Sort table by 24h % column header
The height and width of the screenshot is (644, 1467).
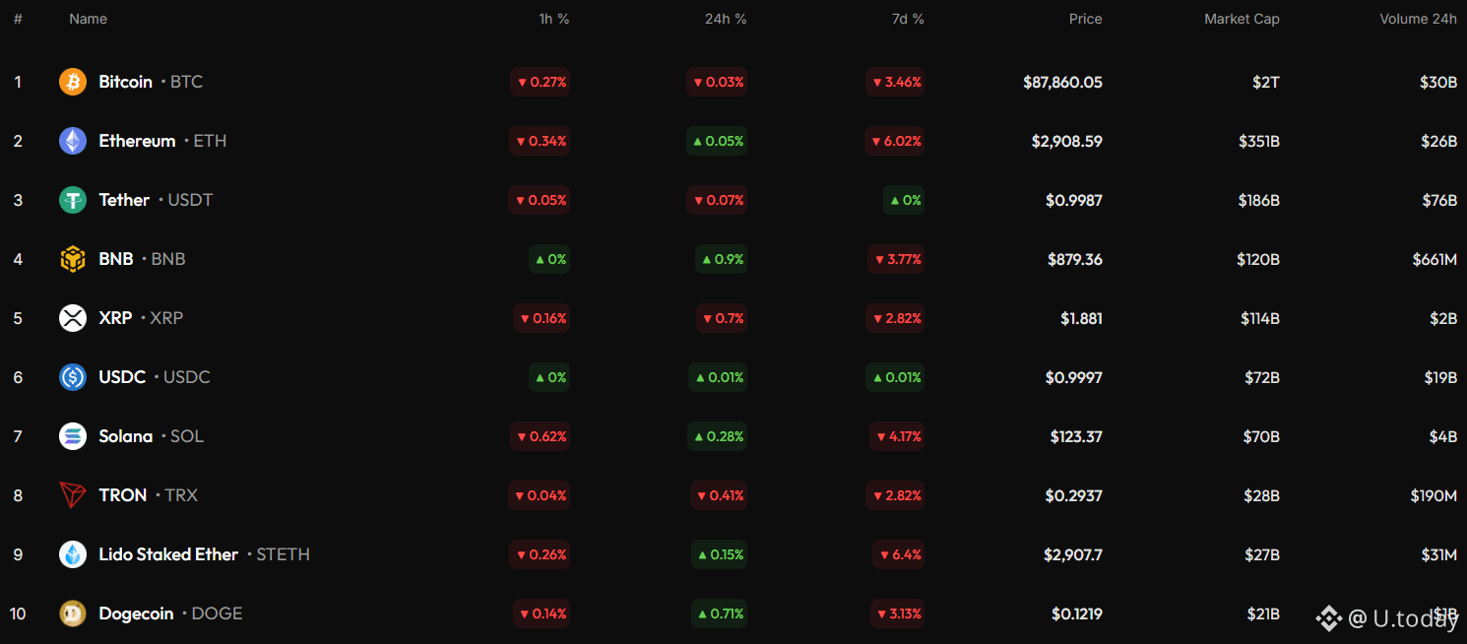726,19
